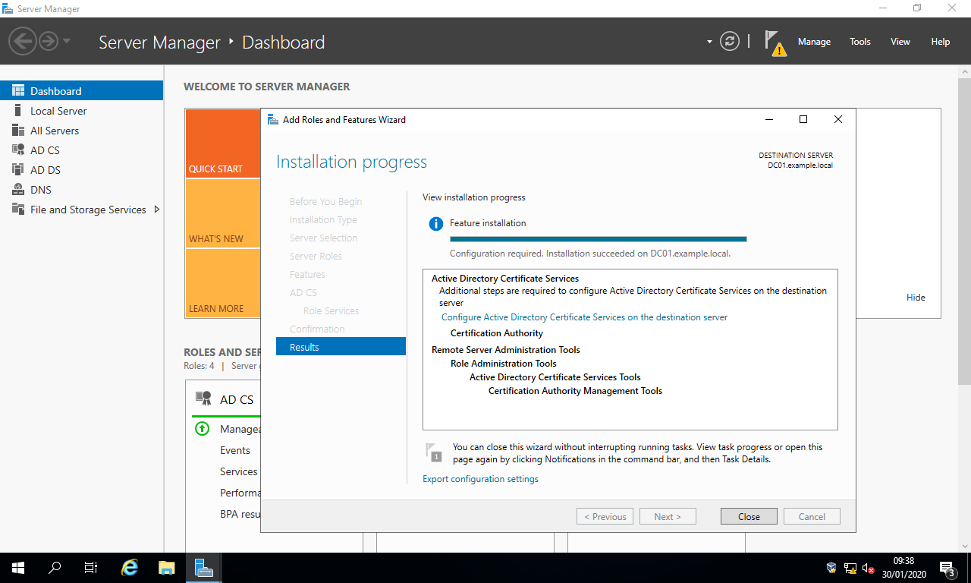The image size is (971, 583).
Task: Open the dropdown caret left of the refresh icon
Action: pyautogui.click(x=709, y=42)
